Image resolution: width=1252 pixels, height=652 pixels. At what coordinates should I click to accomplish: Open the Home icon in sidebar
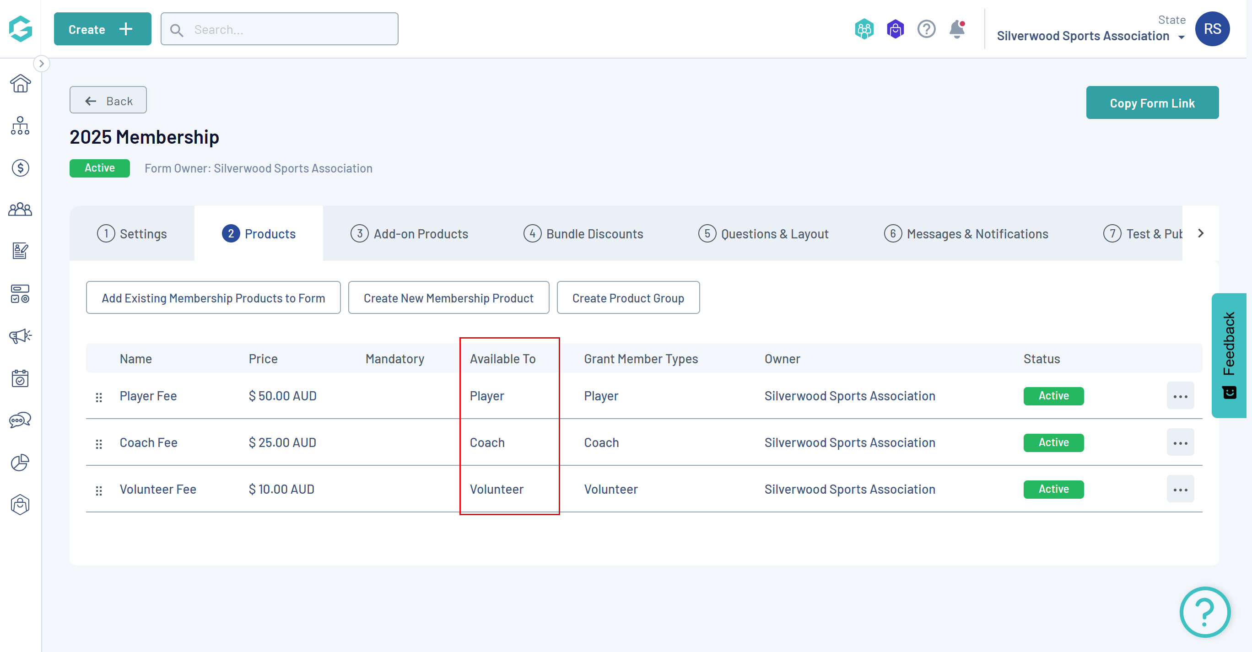(x=20, y=84)
